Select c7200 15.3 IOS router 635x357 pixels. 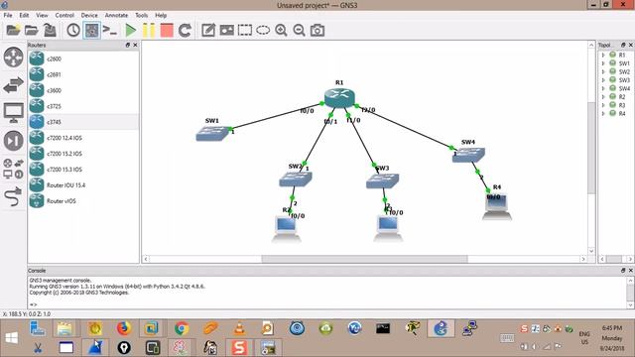point(83,170)
